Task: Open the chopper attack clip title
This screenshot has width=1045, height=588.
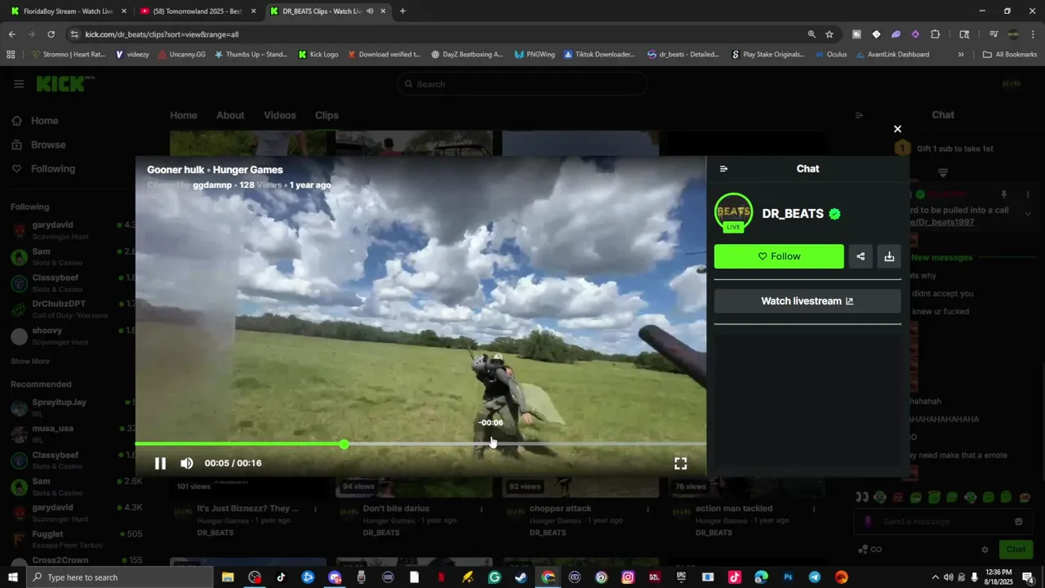Action: (560, 509)
